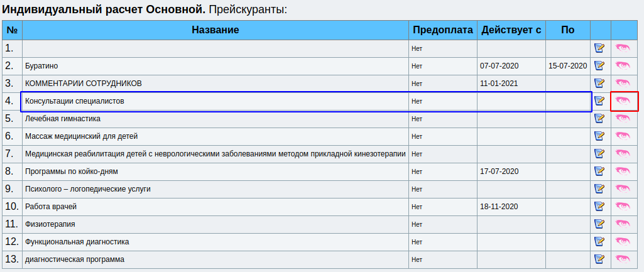This screenshot has height=272, width=644.
Task: Click edit icon for Работа врачей
Action: tap(599, 206)
